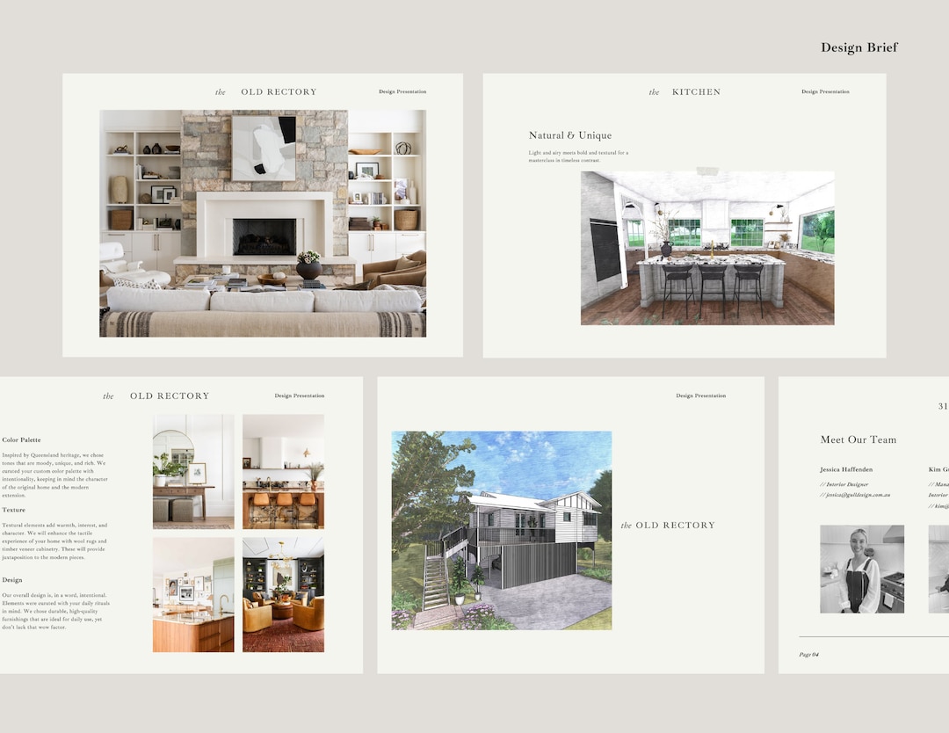Screen dimensions: 949x733
Task: Click the slide number 31
Action: (x=942, y=406)
